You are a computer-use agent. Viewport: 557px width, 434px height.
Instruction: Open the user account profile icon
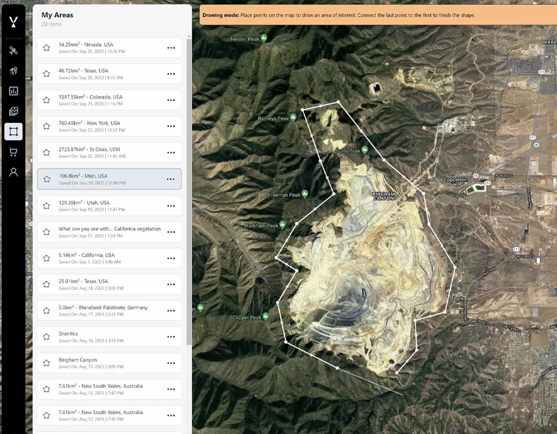(x=13, y=172)
